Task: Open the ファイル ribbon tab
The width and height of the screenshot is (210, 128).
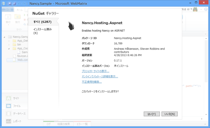Action: (8, 9)
